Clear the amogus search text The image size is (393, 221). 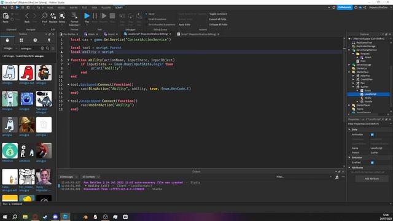(x=42, y=48)
